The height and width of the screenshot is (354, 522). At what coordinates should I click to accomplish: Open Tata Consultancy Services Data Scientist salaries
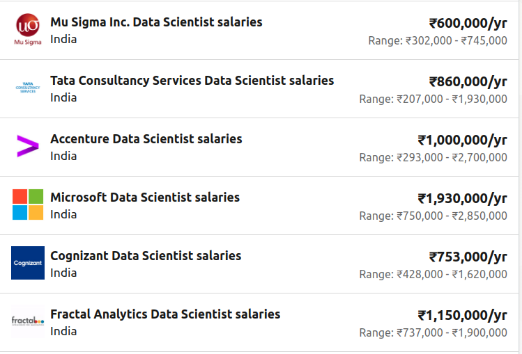coord(192,81)
